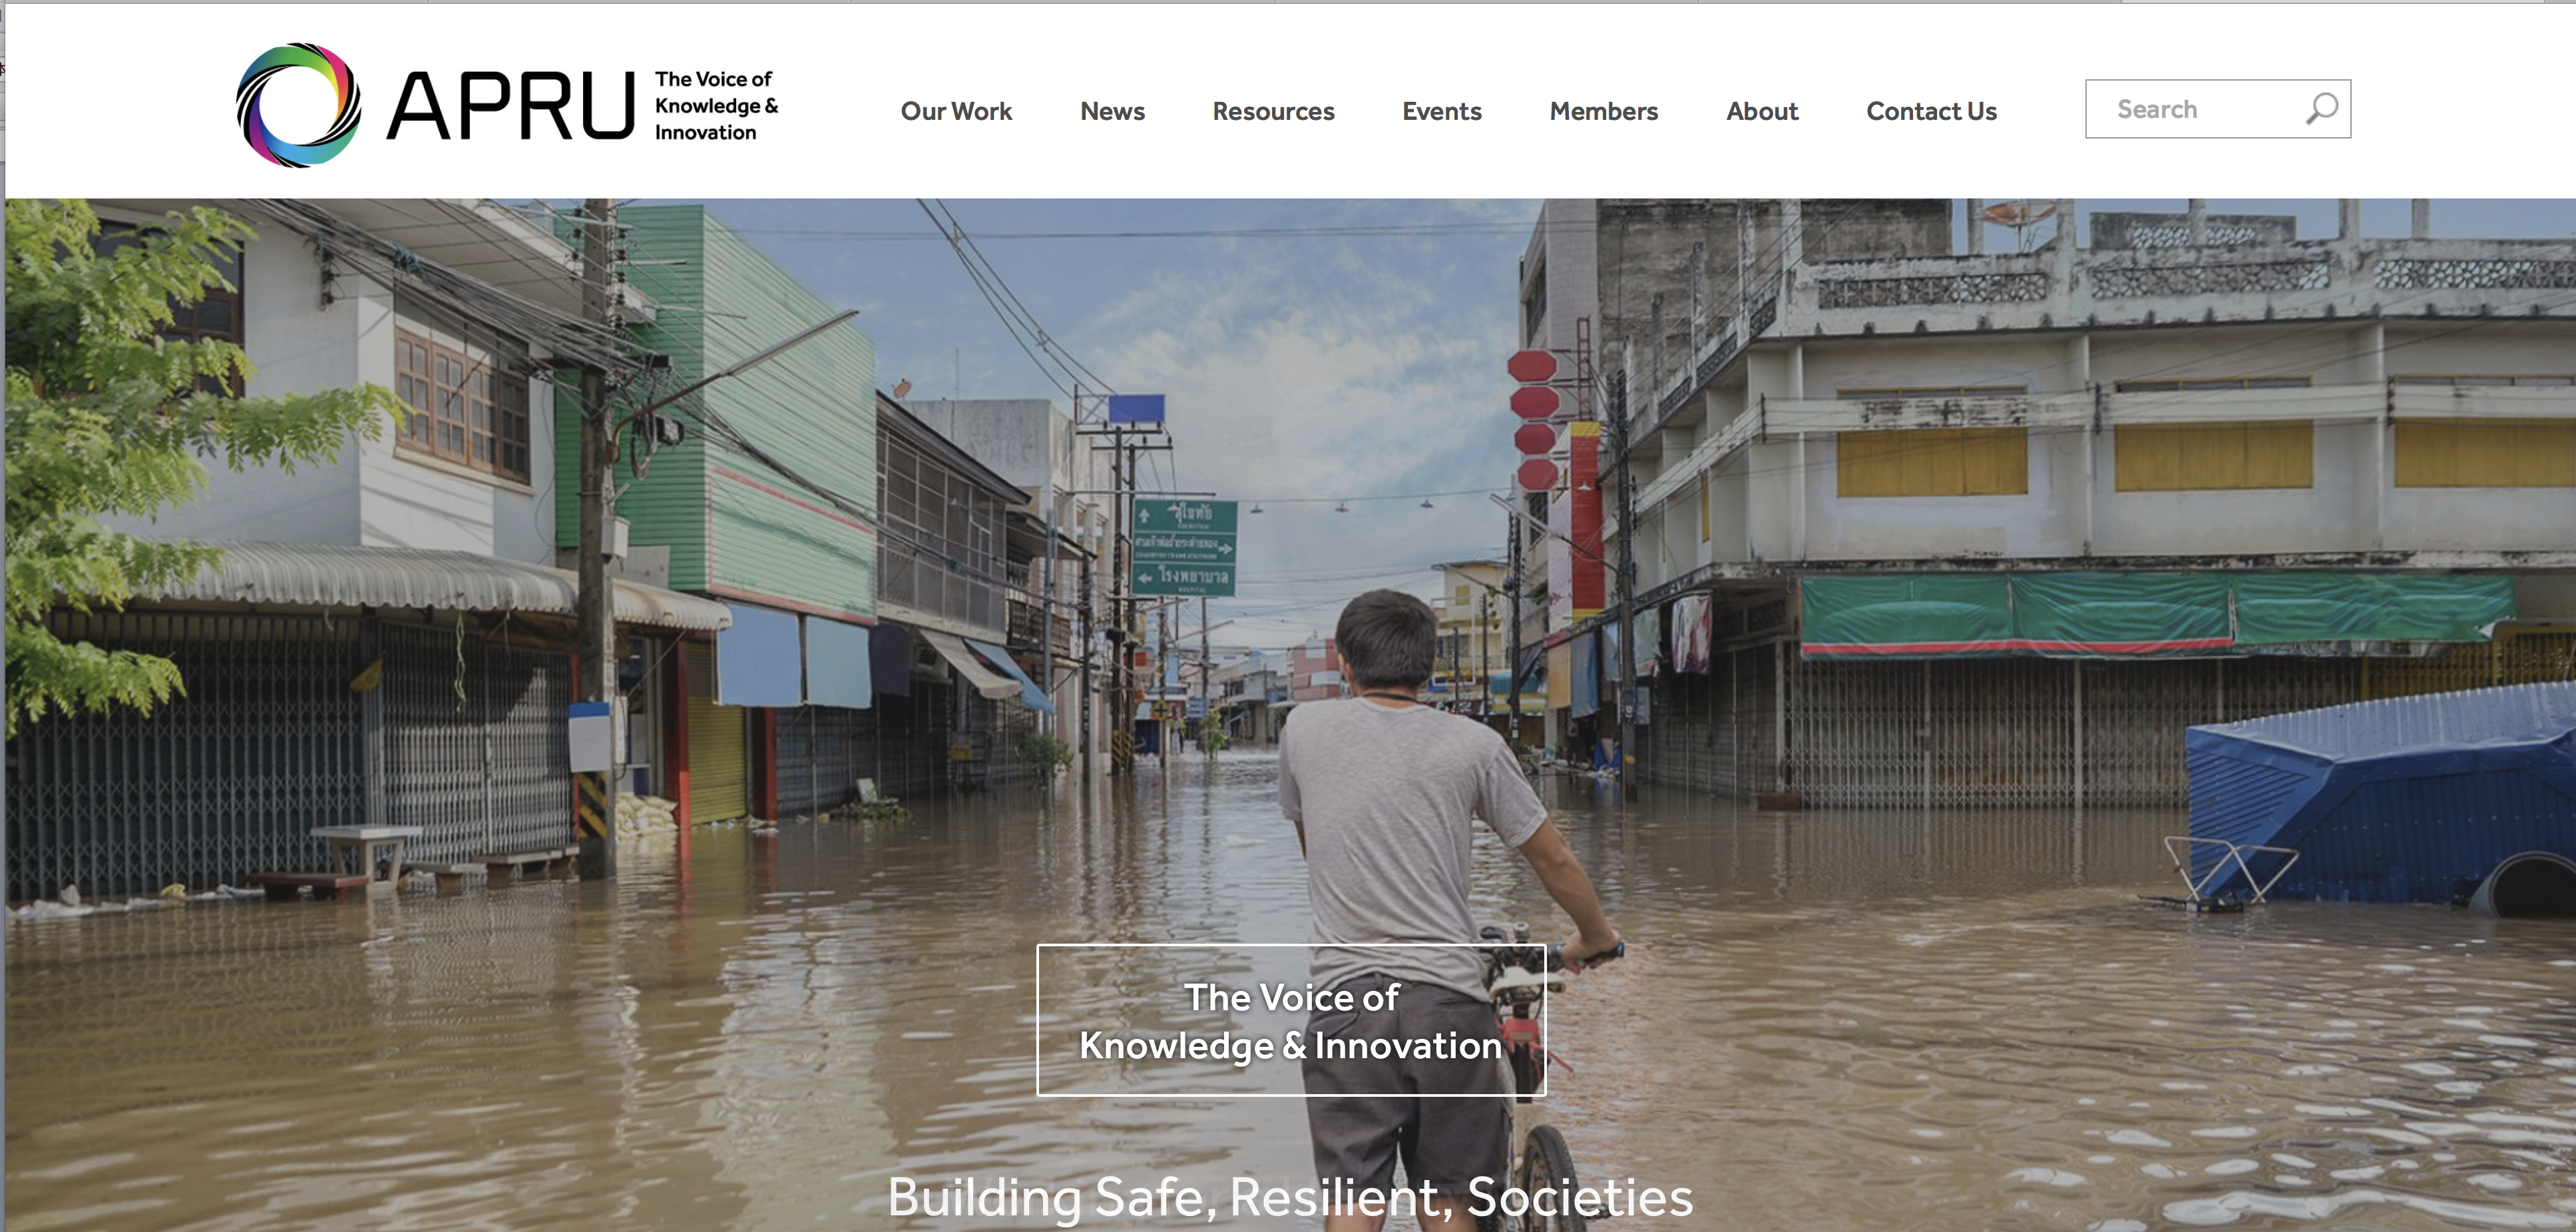Click the Building Safe, Resilient, Societies headline
The height and width of the screenshot is (1232, 2576).
pyautogui.click(x=1289, y=1196)
